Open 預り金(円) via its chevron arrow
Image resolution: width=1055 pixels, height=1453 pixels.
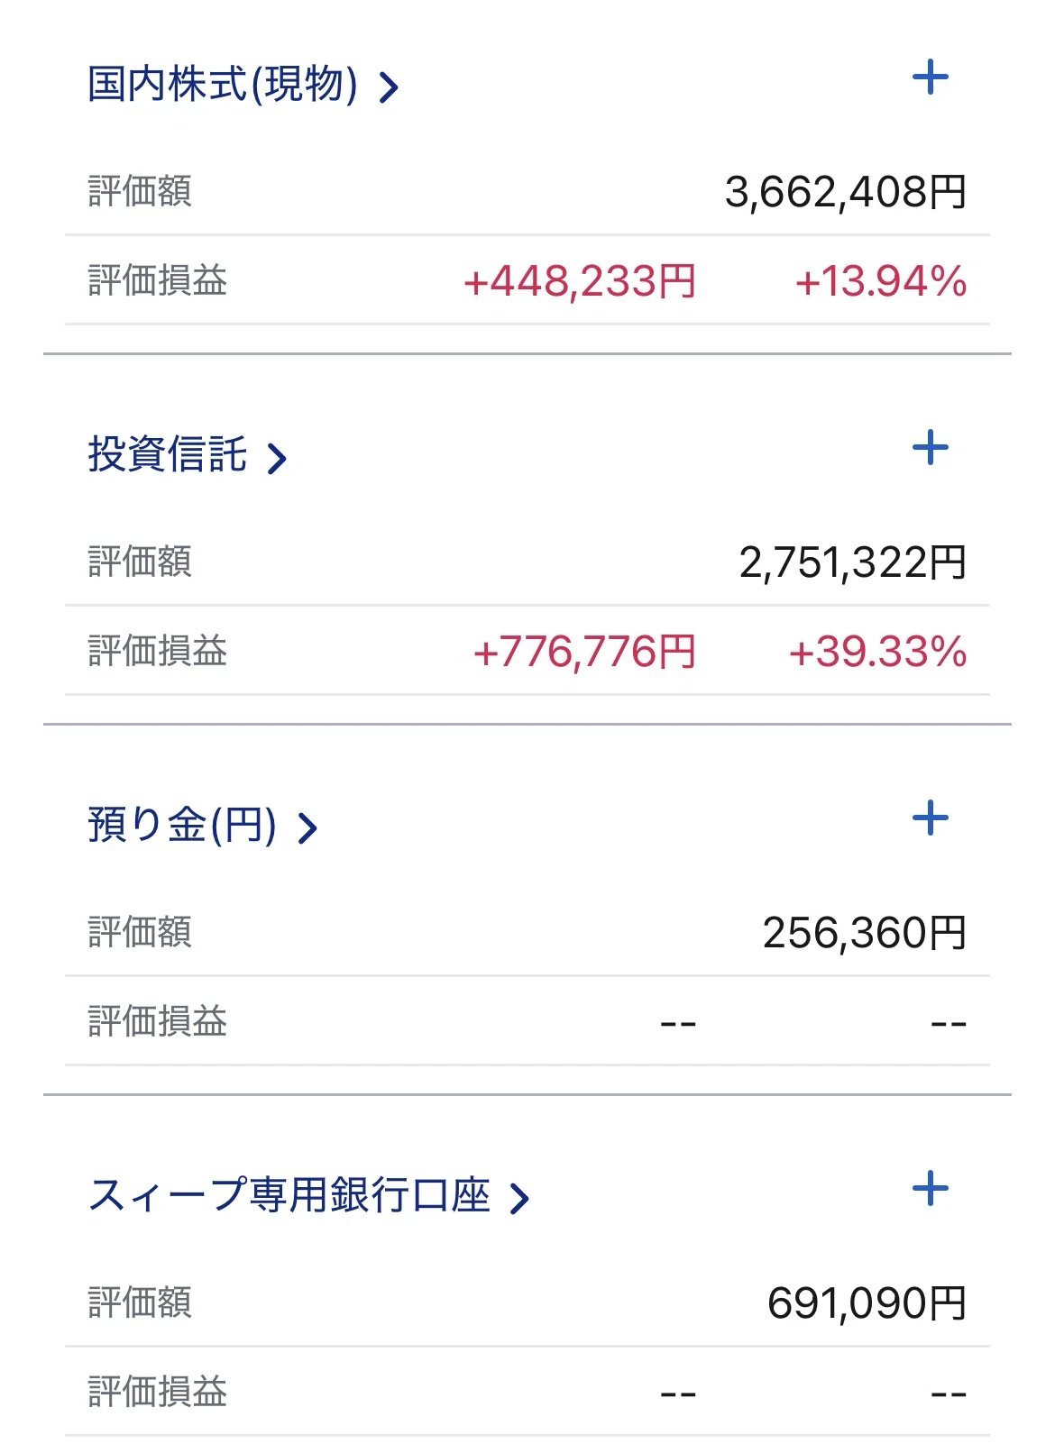click(x=307, y=828)
